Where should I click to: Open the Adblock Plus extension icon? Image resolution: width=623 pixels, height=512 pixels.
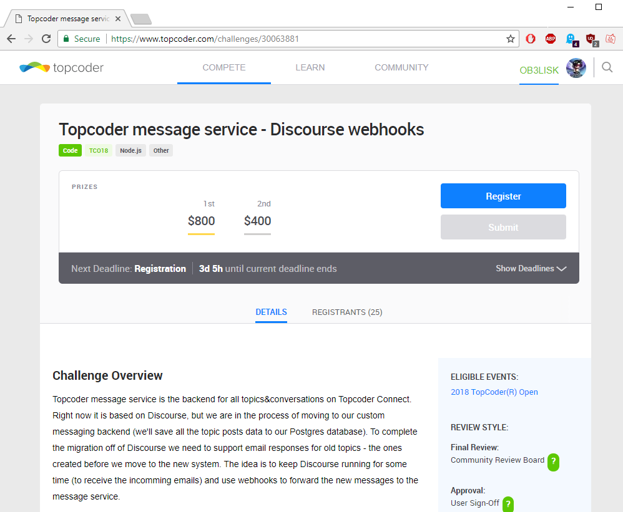(551, 39)
